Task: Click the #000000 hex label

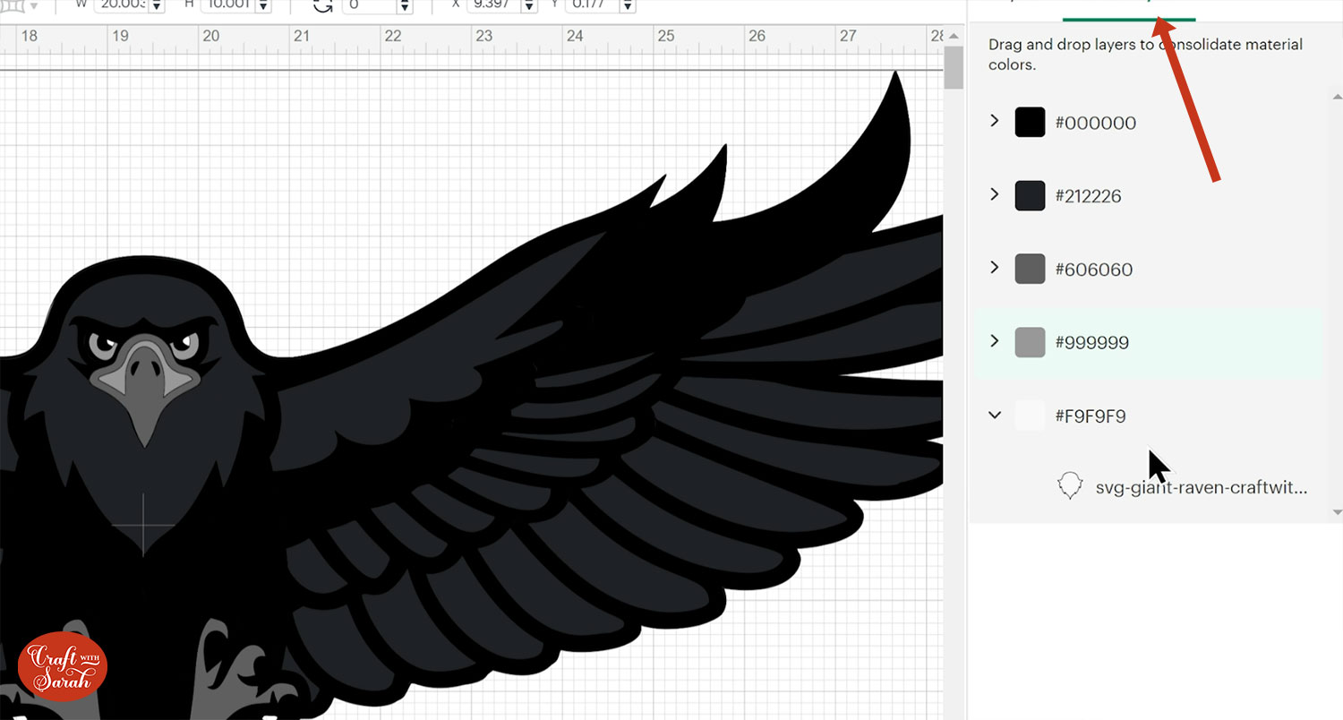Action: pos(1095,123)
